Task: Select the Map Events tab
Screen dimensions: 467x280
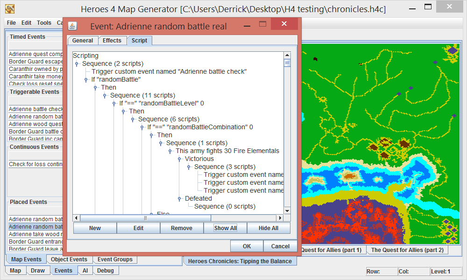Action: tap(26, 259)
